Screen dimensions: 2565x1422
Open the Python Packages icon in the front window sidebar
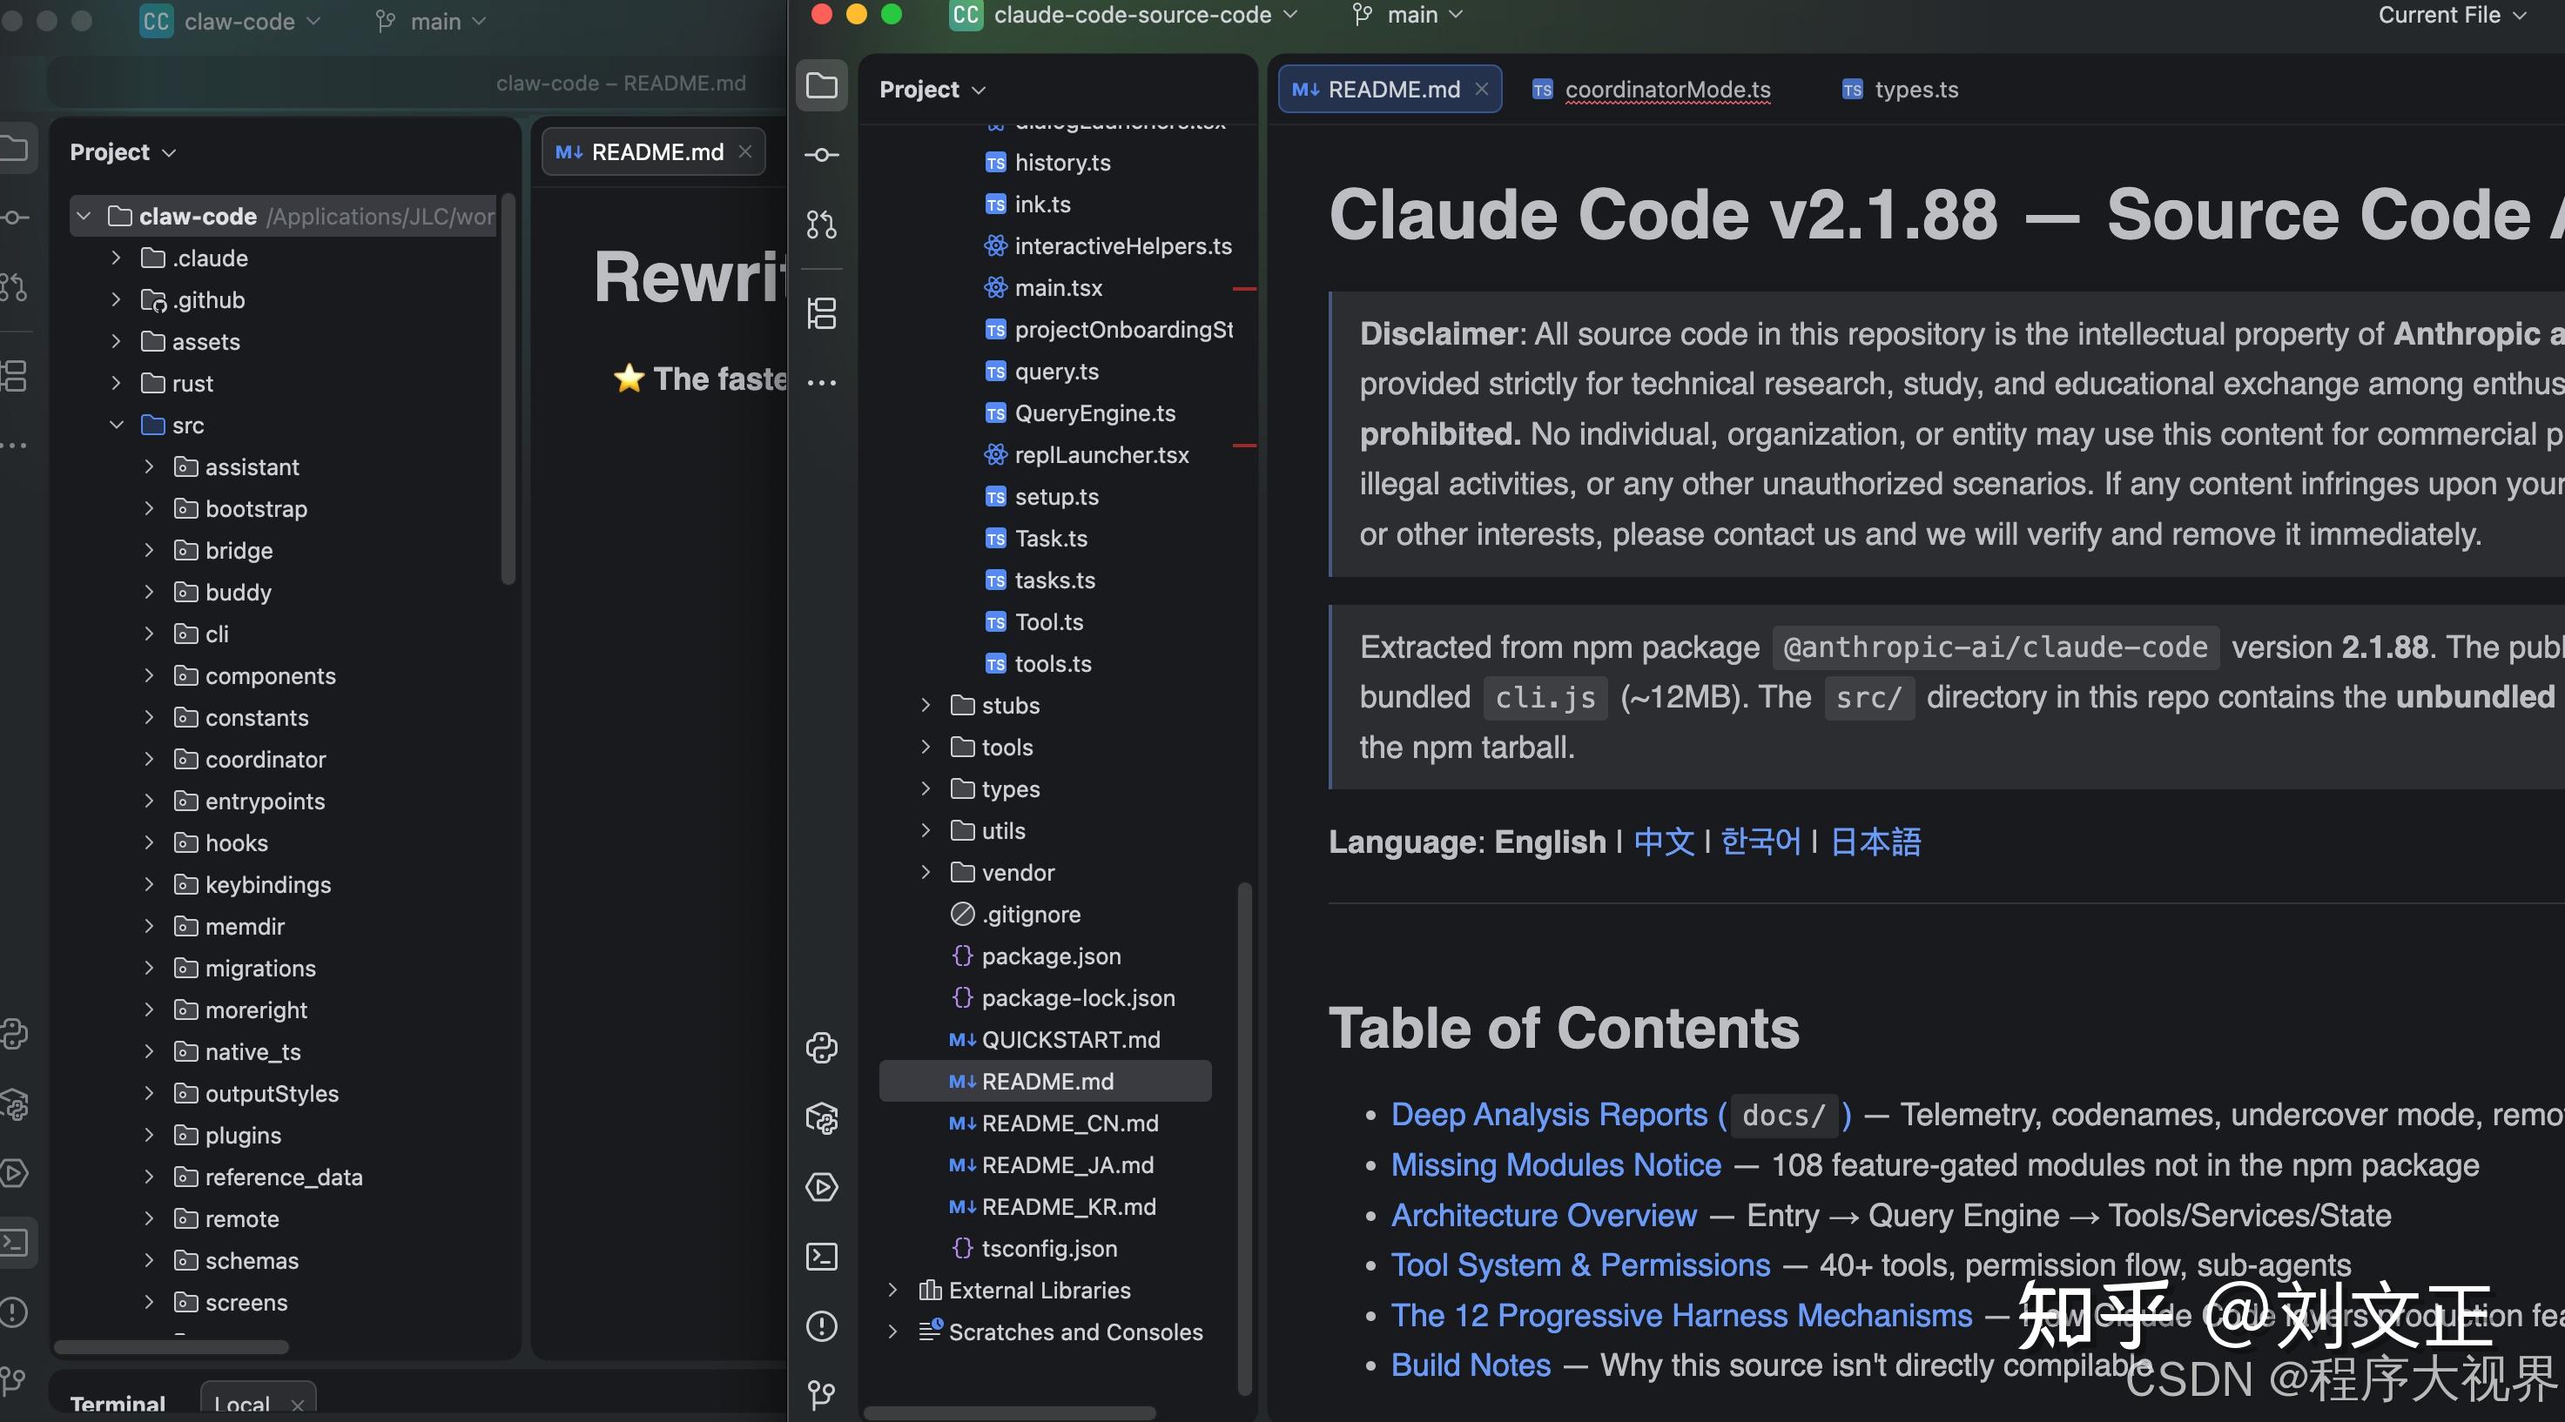tap(821, 1118)
